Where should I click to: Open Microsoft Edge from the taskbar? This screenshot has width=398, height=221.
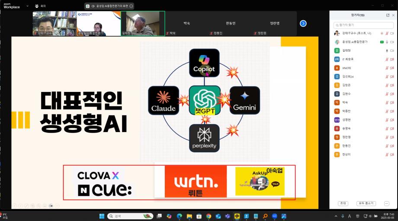point(180,216)
